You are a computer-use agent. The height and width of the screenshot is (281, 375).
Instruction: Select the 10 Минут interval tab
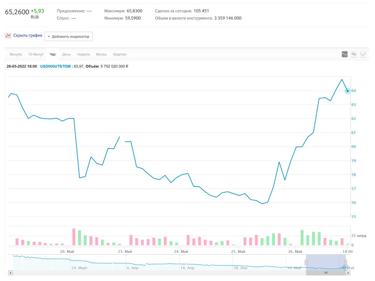point(36,54)
